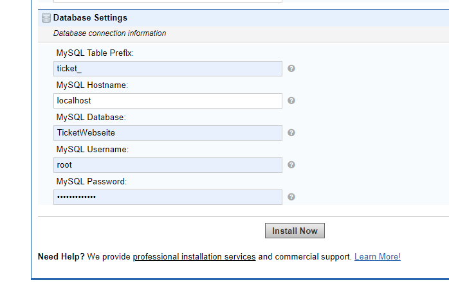
Task: Click the MySQL Hostname label
Action: click(x=92, y=85)
